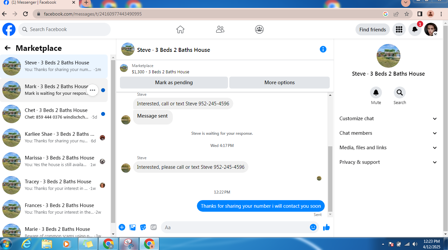Expand Customize chat section
This screenshot has width=448, height=250.
(388, 119)
